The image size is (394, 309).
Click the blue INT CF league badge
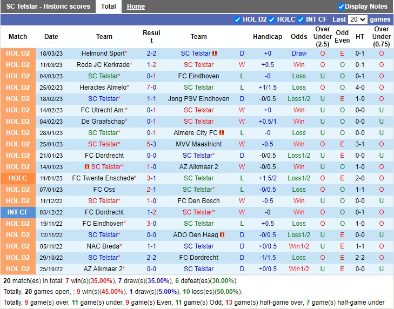click(x=18, y=212)
